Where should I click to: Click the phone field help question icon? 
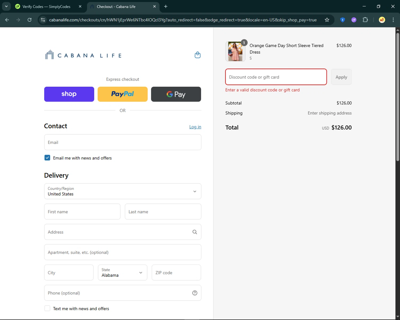tap(195, 293)
